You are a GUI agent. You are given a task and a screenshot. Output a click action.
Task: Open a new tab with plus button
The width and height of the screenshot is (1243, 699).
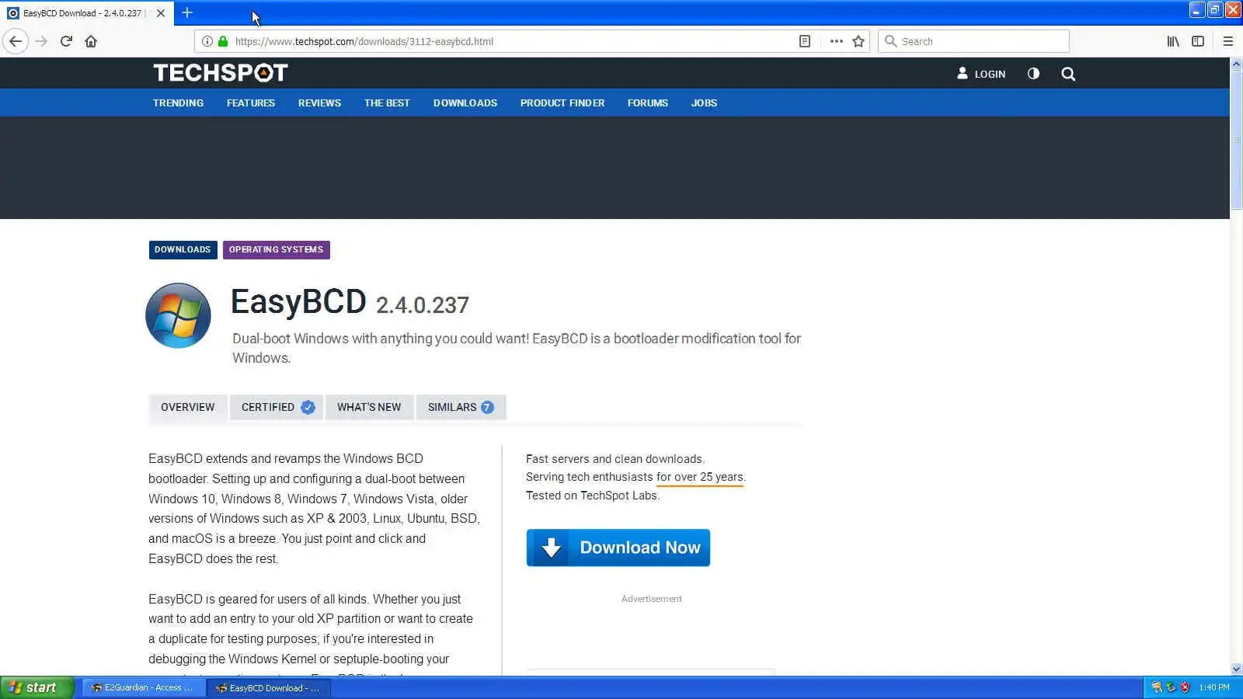[x=187, y=12]
